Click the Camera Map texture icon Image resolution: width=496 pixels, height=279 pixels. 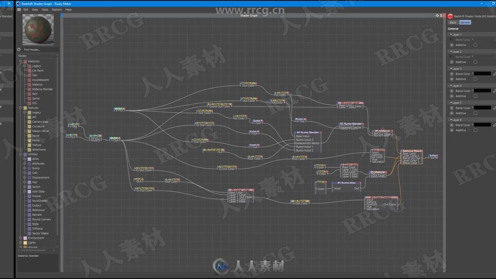29,122
